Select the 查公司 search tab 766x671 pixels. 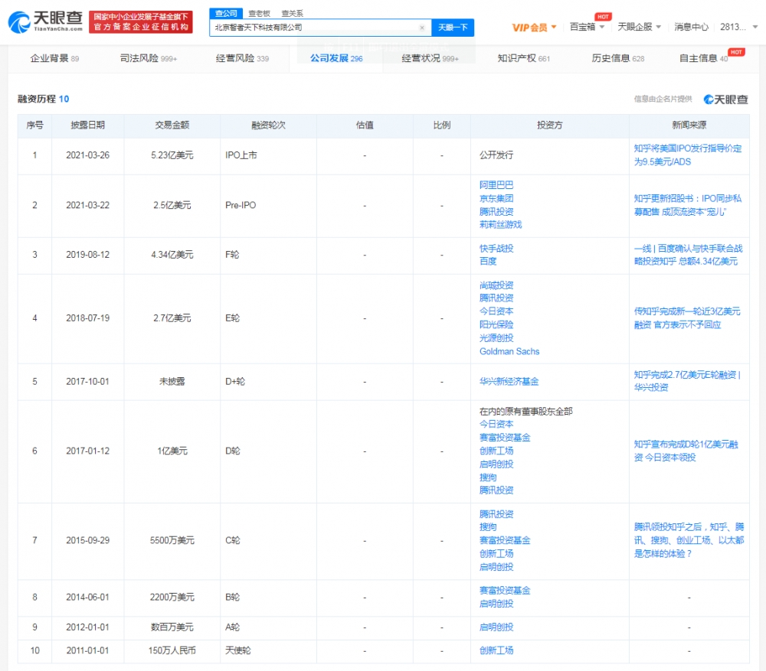pos(226,13)
